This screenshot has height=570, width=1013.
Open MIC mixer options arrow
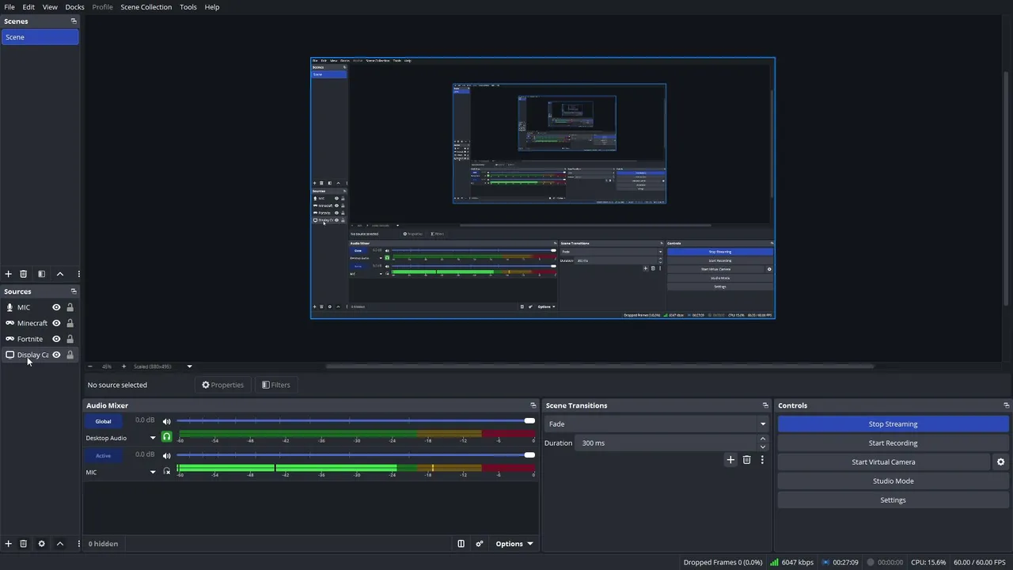(x=153, y=473)
